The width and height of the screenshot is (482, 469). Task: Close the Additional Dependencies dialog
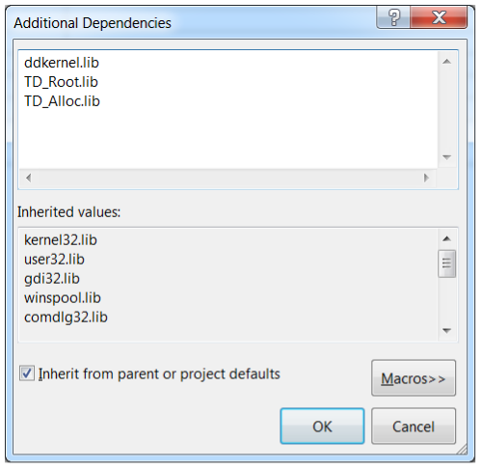click(x=439, y=17)
